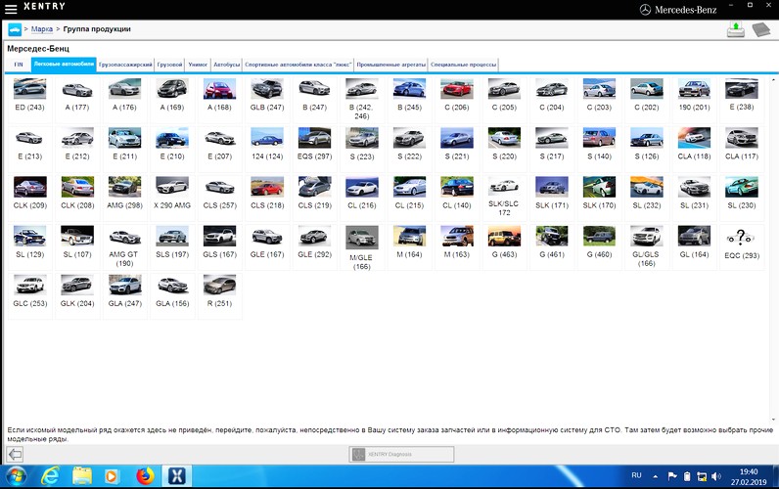Click the XENTRY X taskbar icon
The height and width of the screenshot is (489, 779).
click(x=177, y=476)
